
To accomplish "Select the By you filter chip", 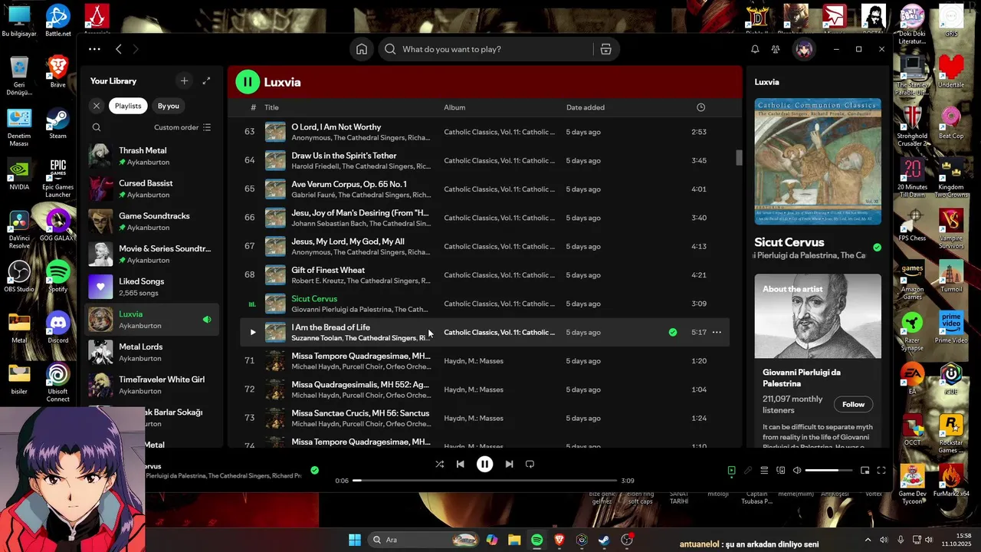I will [168, 106].
